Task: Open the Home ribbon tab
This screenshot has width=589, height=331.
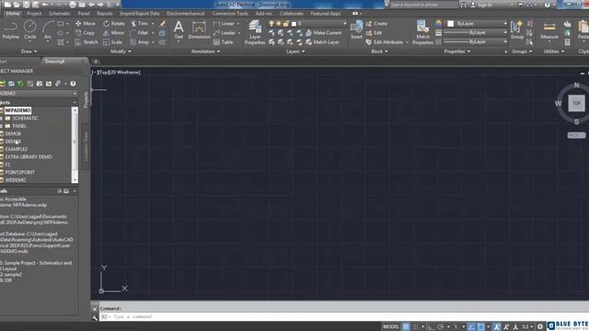Action: click(x=13, y=14)
